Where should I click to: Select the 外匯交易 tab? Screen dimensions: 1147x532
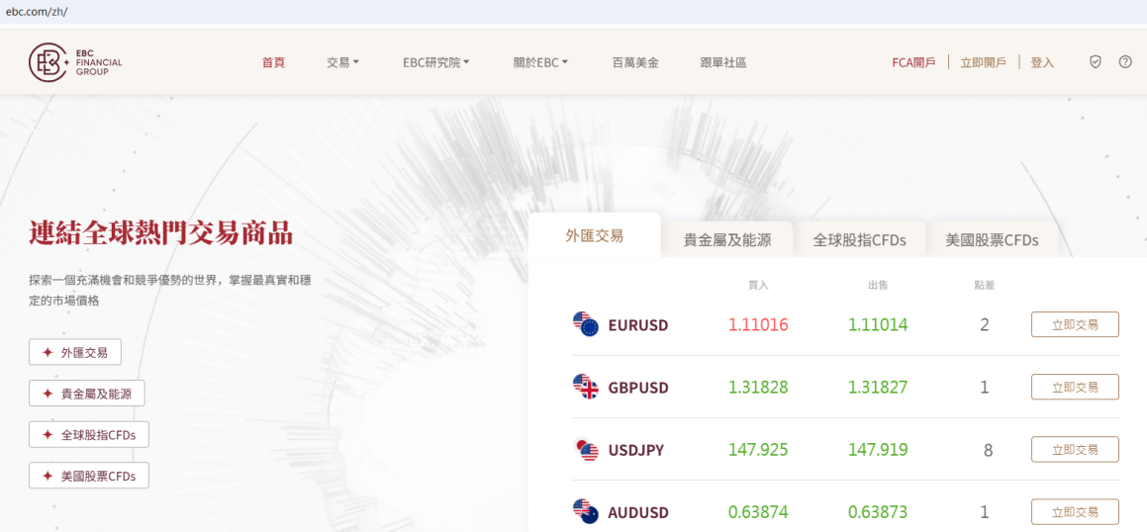pos(594,235)
